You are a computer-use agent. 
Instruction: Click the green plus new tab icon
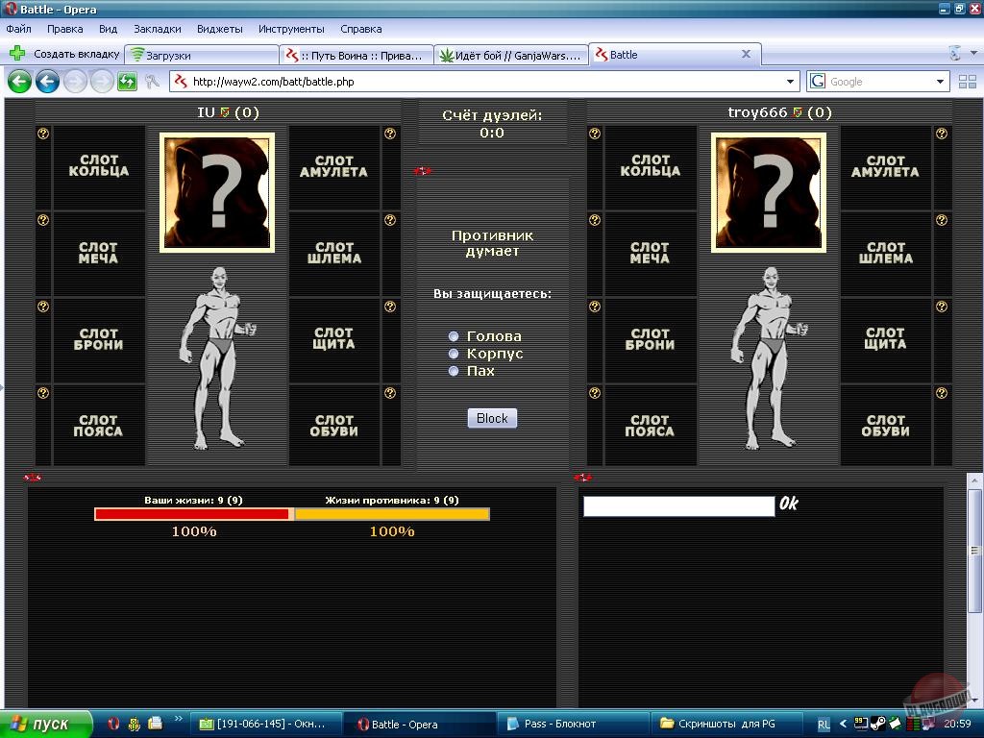(x=16, y=54)
